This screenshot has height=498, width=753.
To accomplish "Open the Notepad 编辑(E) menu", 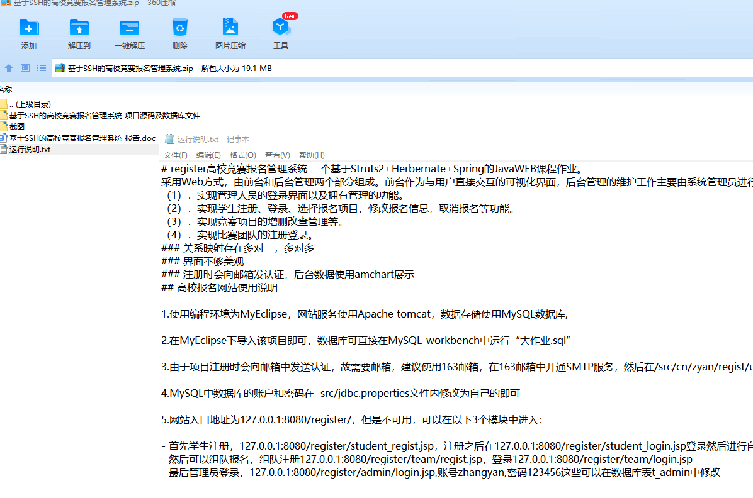I will pos(208,155).
